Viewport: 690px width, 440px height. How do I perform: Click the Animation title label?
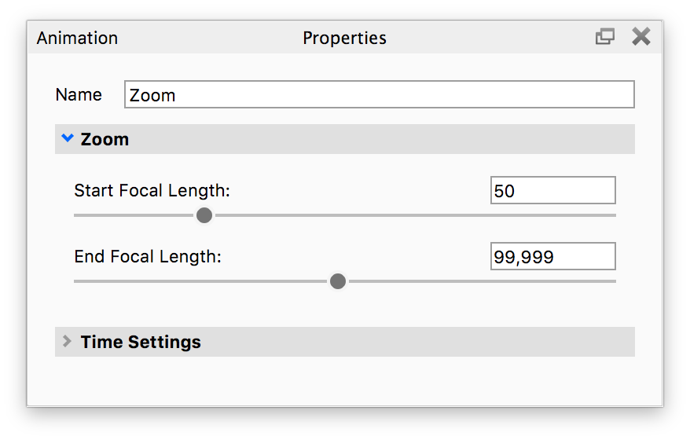[77, 38]
